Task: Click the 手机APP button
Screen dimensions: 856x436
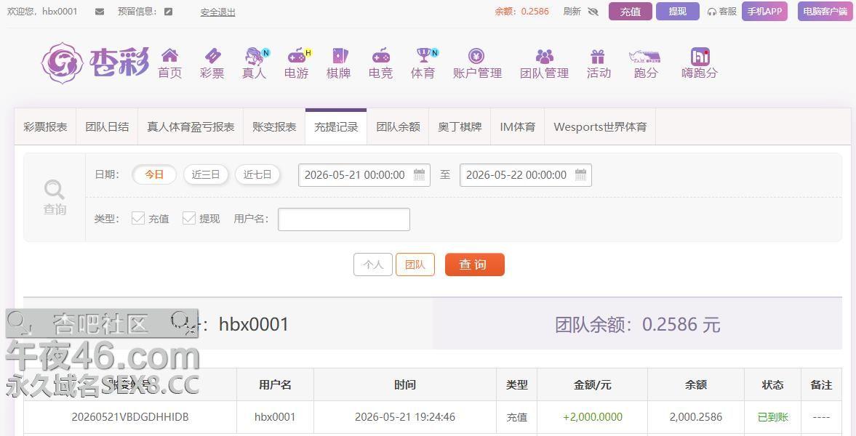Action: click(764, 11)
